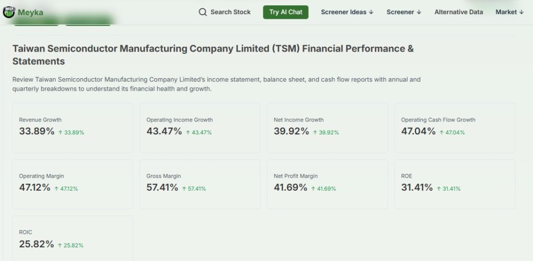Click the green up arrow beside 41.69%

click(x=313, y=189)
